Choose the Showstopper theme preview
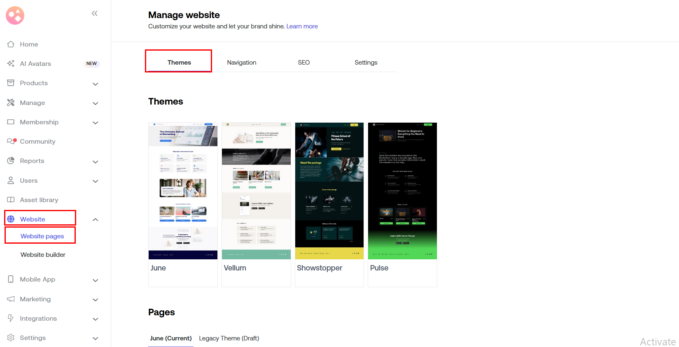Image resolution: width=679 pixels, height=347 pixels. [x=329, y=191]
